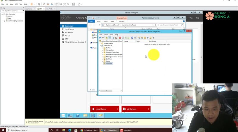Expand Saved Queries tree node
The height and width of the screenshot is (132, 238).
(x=100, y=43)
